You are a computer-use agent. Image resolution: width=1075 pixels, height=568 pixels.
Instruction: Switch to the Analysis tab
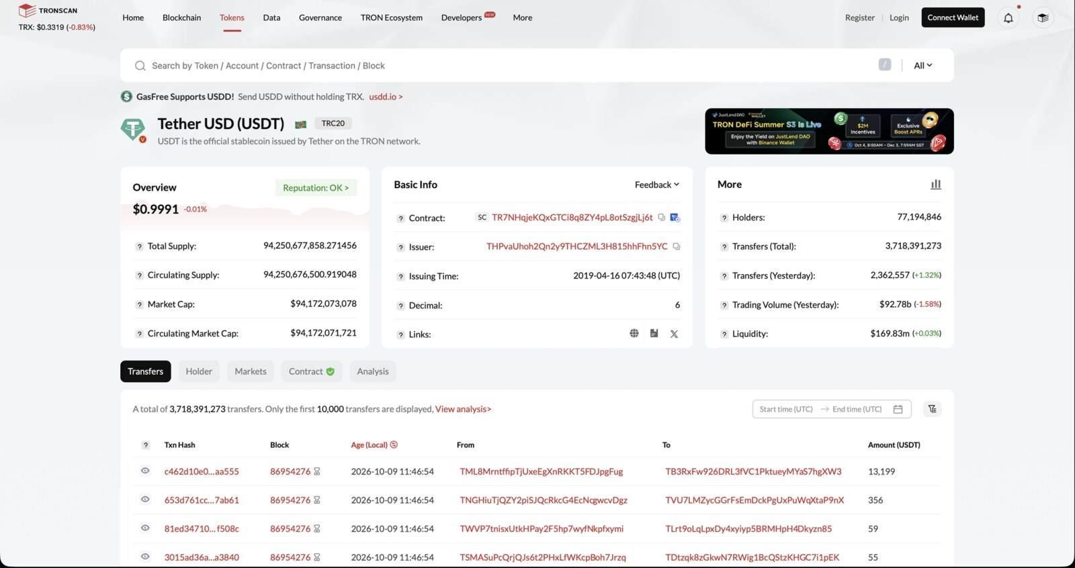point(373,371)
